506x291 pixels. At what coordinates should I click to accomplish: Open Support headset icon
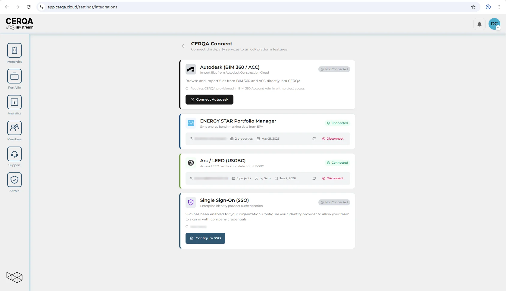click(x=14, y=154)
